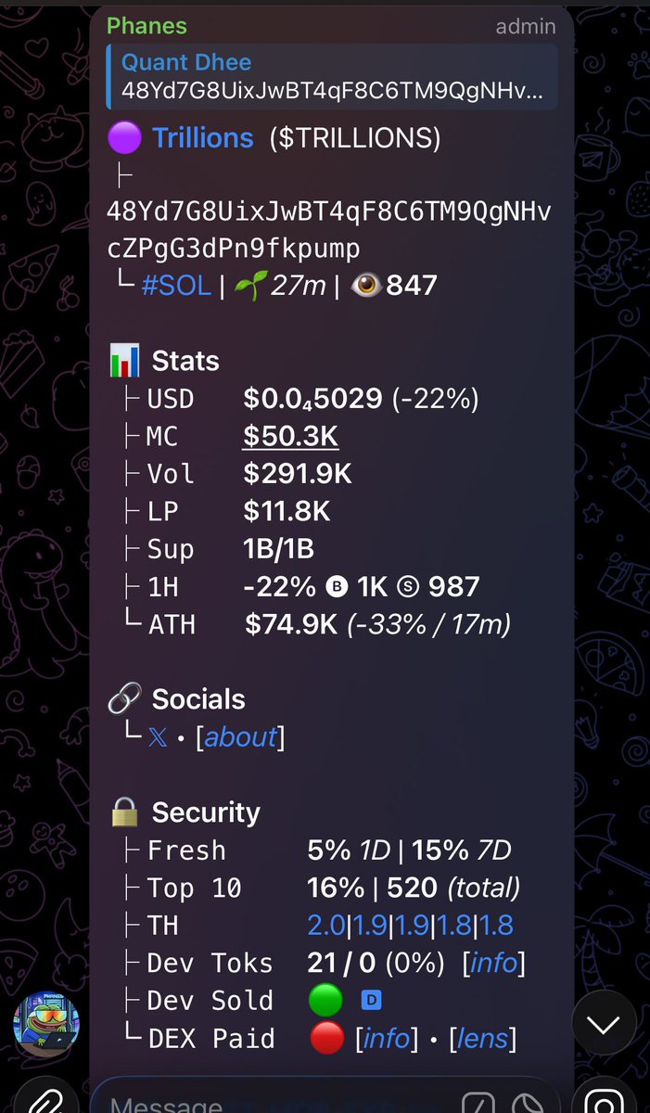Open info link on Dev Toks row
Viewport: 650px width, 1113px height.
(x=493, y=963)
